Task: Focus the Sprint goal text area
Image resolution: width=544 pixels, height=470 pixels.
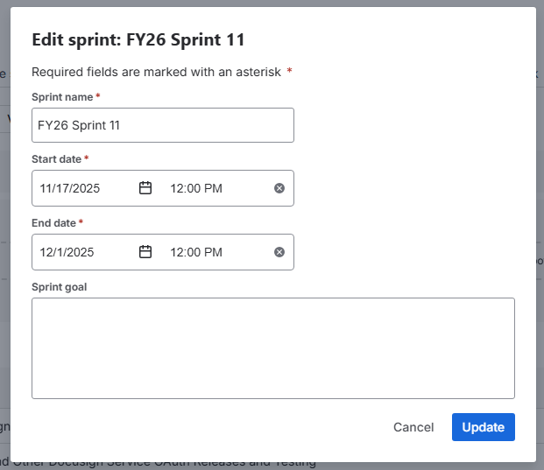Action: click(x=272, y=347)
